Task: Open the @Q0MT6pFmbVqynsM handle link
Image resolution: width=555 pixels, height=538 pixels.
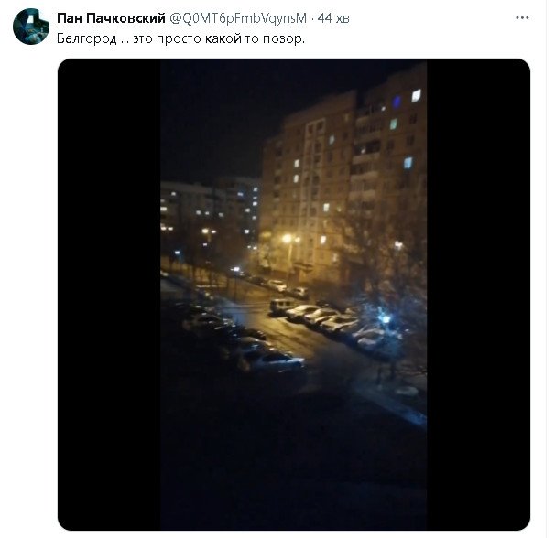Action: [x=238, y=18]
